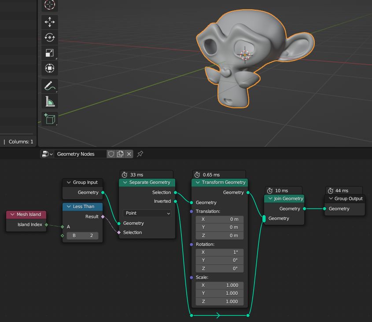Unlink the Geometry Nodes data-block
Screen dimensions: 372x322
pyautogui.click(x=129, y=154)
